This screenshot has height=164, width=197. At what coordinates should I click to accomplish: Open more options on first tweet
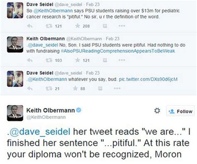click(x=122, y=26)
